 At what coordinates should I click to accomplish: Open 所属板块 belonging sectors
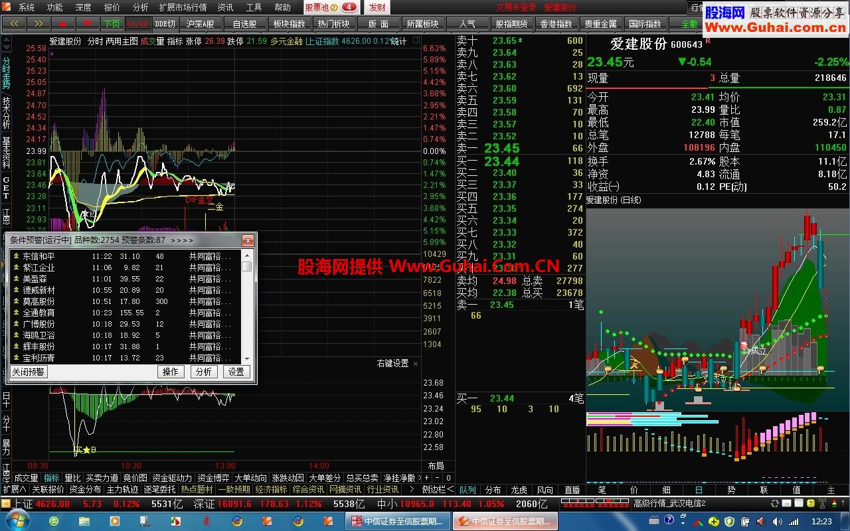click(x=422, y=23)
